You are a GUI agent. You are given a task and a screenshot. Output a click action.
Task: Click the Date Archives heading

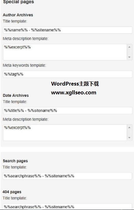(16, 96)
